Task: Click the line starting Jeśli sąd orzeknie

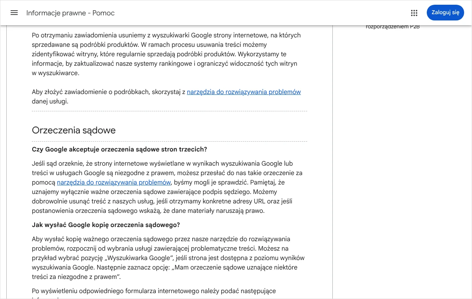Action: pos(162,164)
